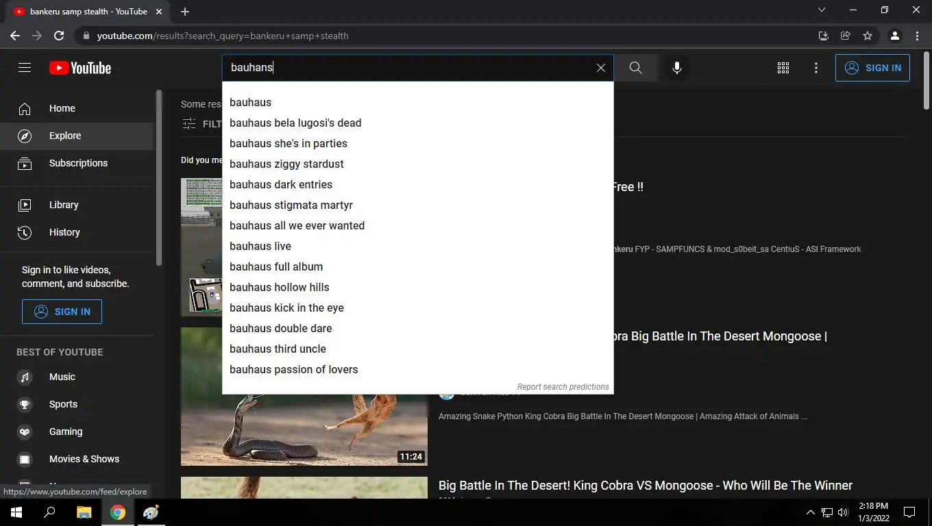The width and height of the screenshot is (932, 526).
Task: Click Report search predictions link
Action: click(x=563, y=387)
